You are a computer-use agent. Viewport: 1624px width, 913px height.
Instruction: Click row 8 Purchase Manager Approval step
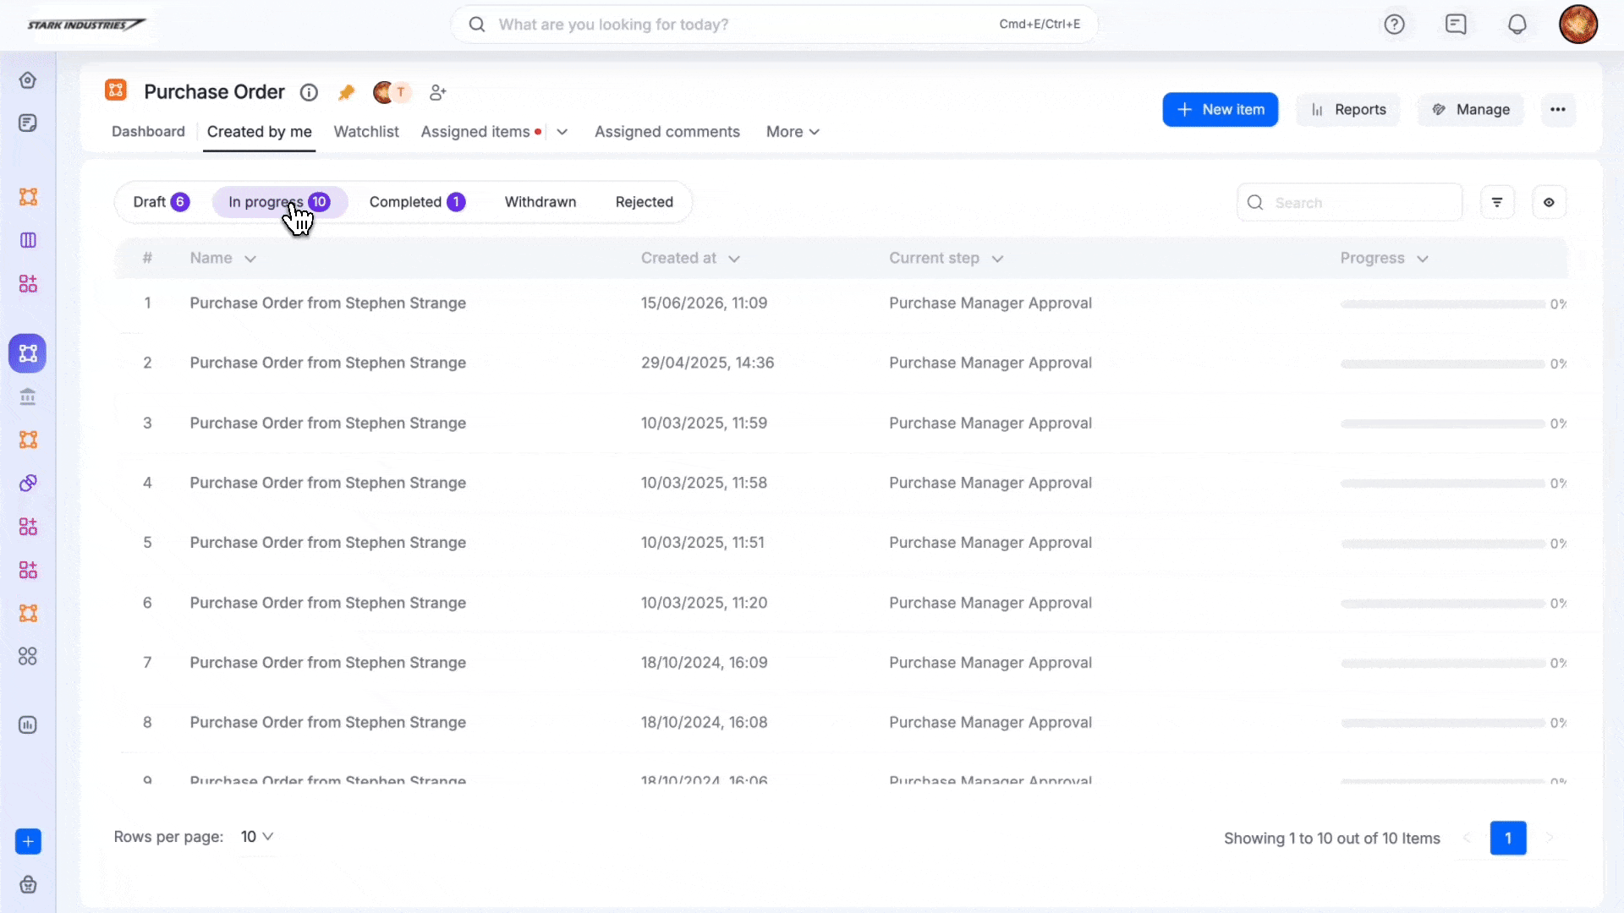click(x=990, y=723)
